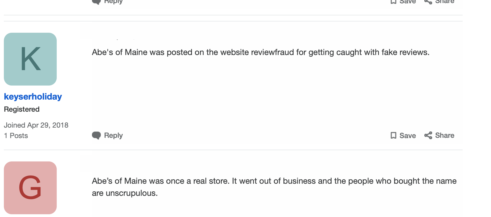The image size is (491, 217).
Task: Click the cut-off bookmark icon at top
Action: (394, 2)
